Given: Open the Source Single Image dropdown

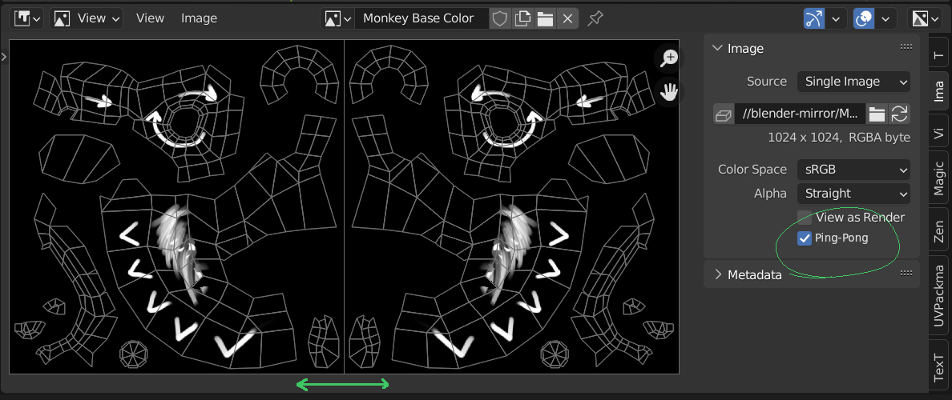Looking at the screenshot, I should pos(853,82).
